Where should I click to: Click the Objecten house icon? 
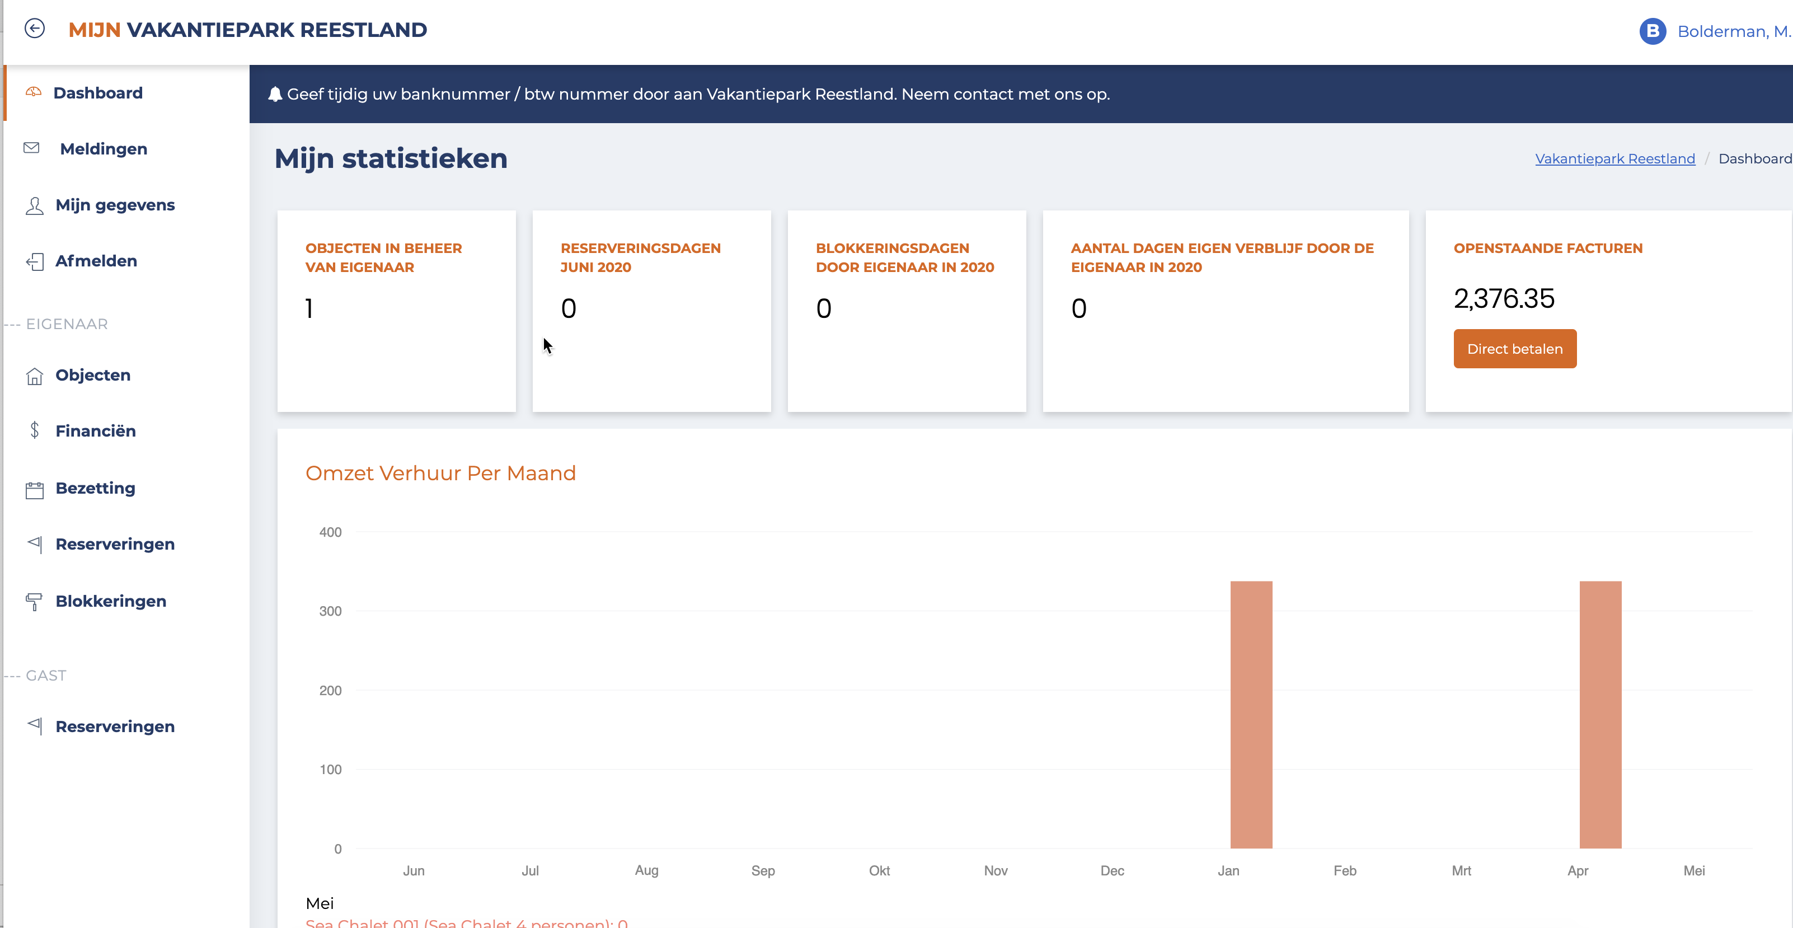(x=35, y=376)
